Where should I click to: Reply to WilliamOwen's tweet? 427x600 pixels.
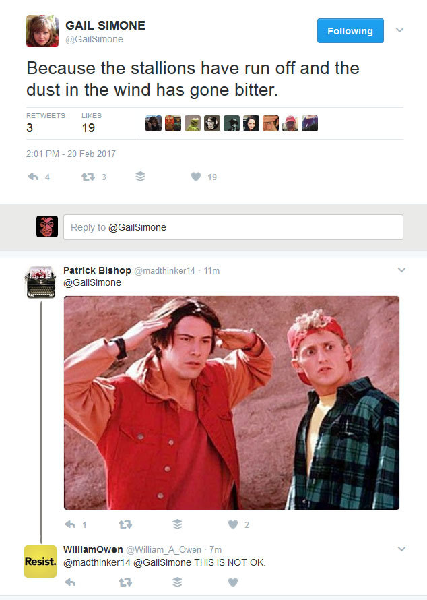tap(70, 582)
